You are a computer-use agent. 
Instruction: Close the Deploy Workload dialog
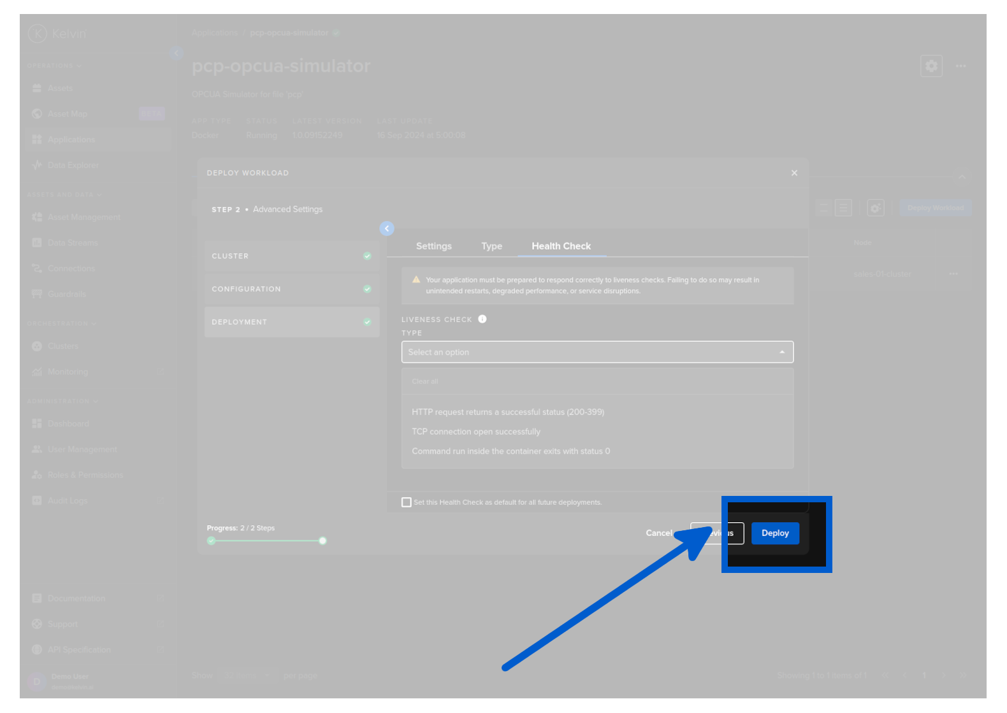[x=794, y=173]
